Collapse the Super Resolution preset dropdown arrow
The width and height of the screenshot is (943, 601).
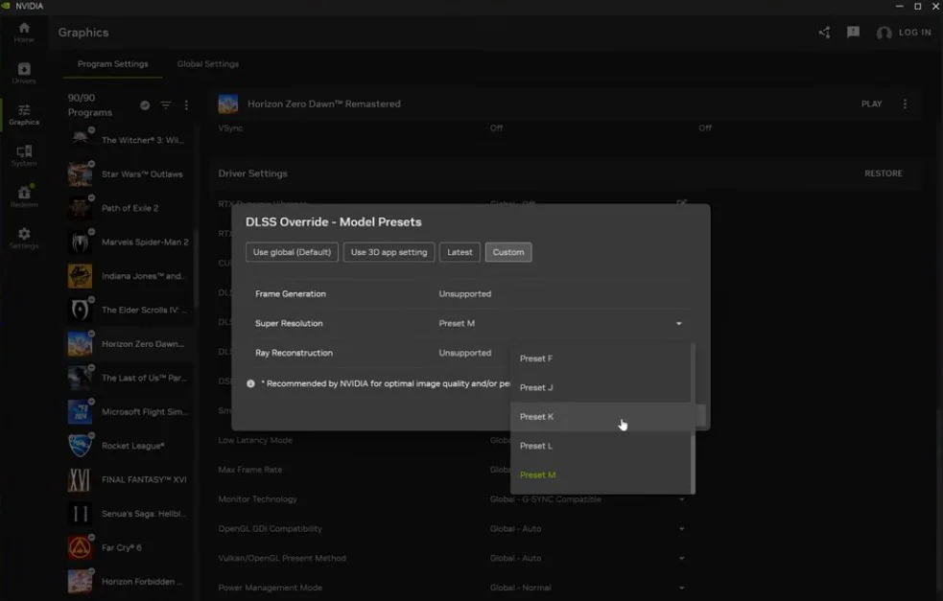679,324
